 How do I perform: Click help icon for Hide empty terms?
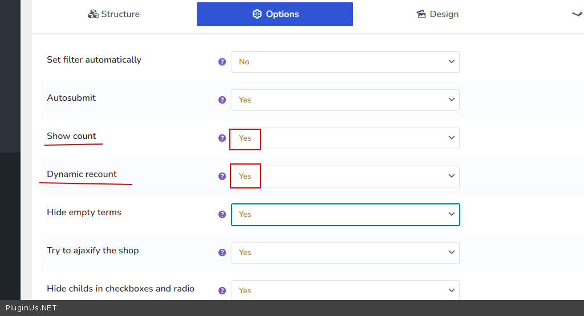click(x=222, y=215)
